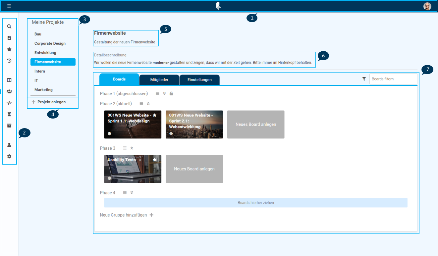Open the history clock sidebar icon
The height and width of the screenshot is (256, 438).
pos(9,61)
